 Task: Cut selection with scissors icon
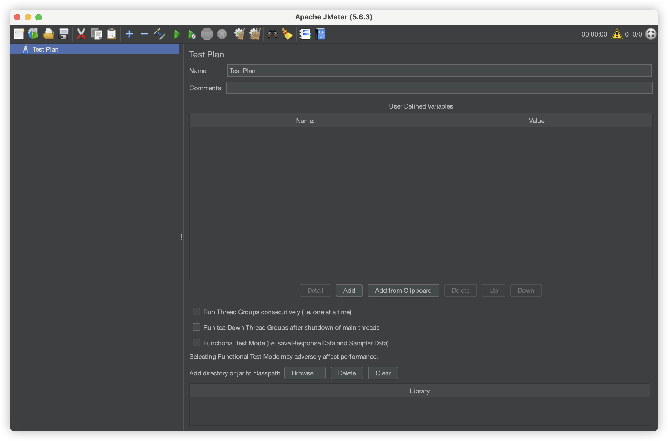[x=81, y=34]
